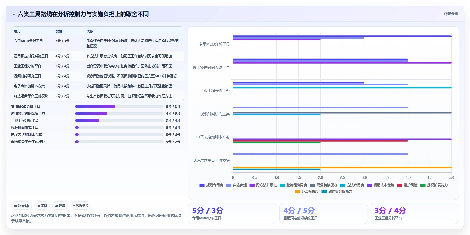Click the description starting 观察回放价值较强
470x235 pixels.
(x=132, y=76)
